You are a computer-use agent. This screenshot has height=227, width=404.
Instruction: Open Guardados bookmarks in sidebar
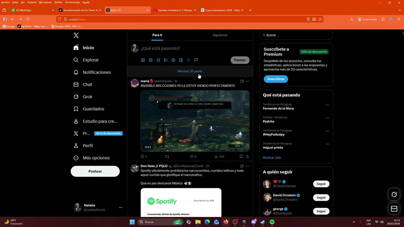click(89, 109)
